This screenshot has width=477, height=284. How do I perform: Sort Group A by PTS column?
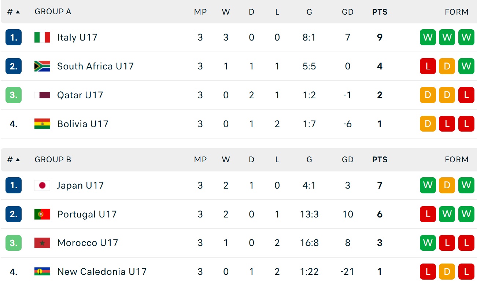pos(380,12)
